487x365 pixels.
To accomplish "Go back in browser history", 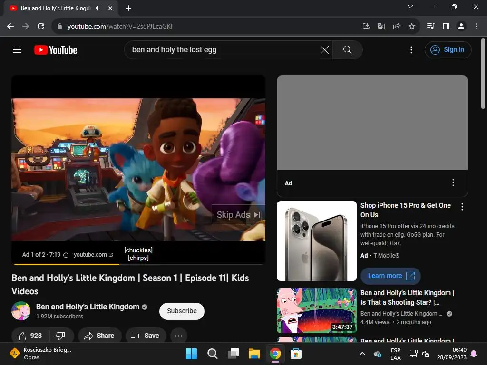I will click(x=10, y=27).
